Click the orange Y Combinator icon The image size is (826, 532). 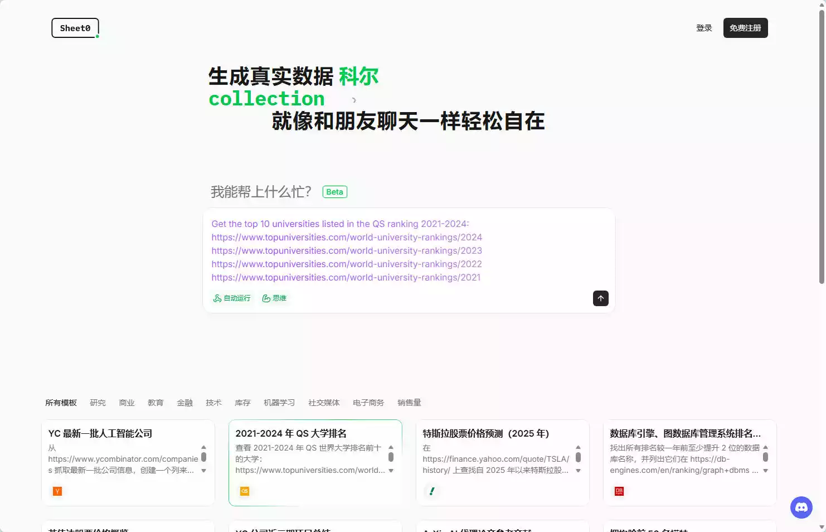pos(57,491)
